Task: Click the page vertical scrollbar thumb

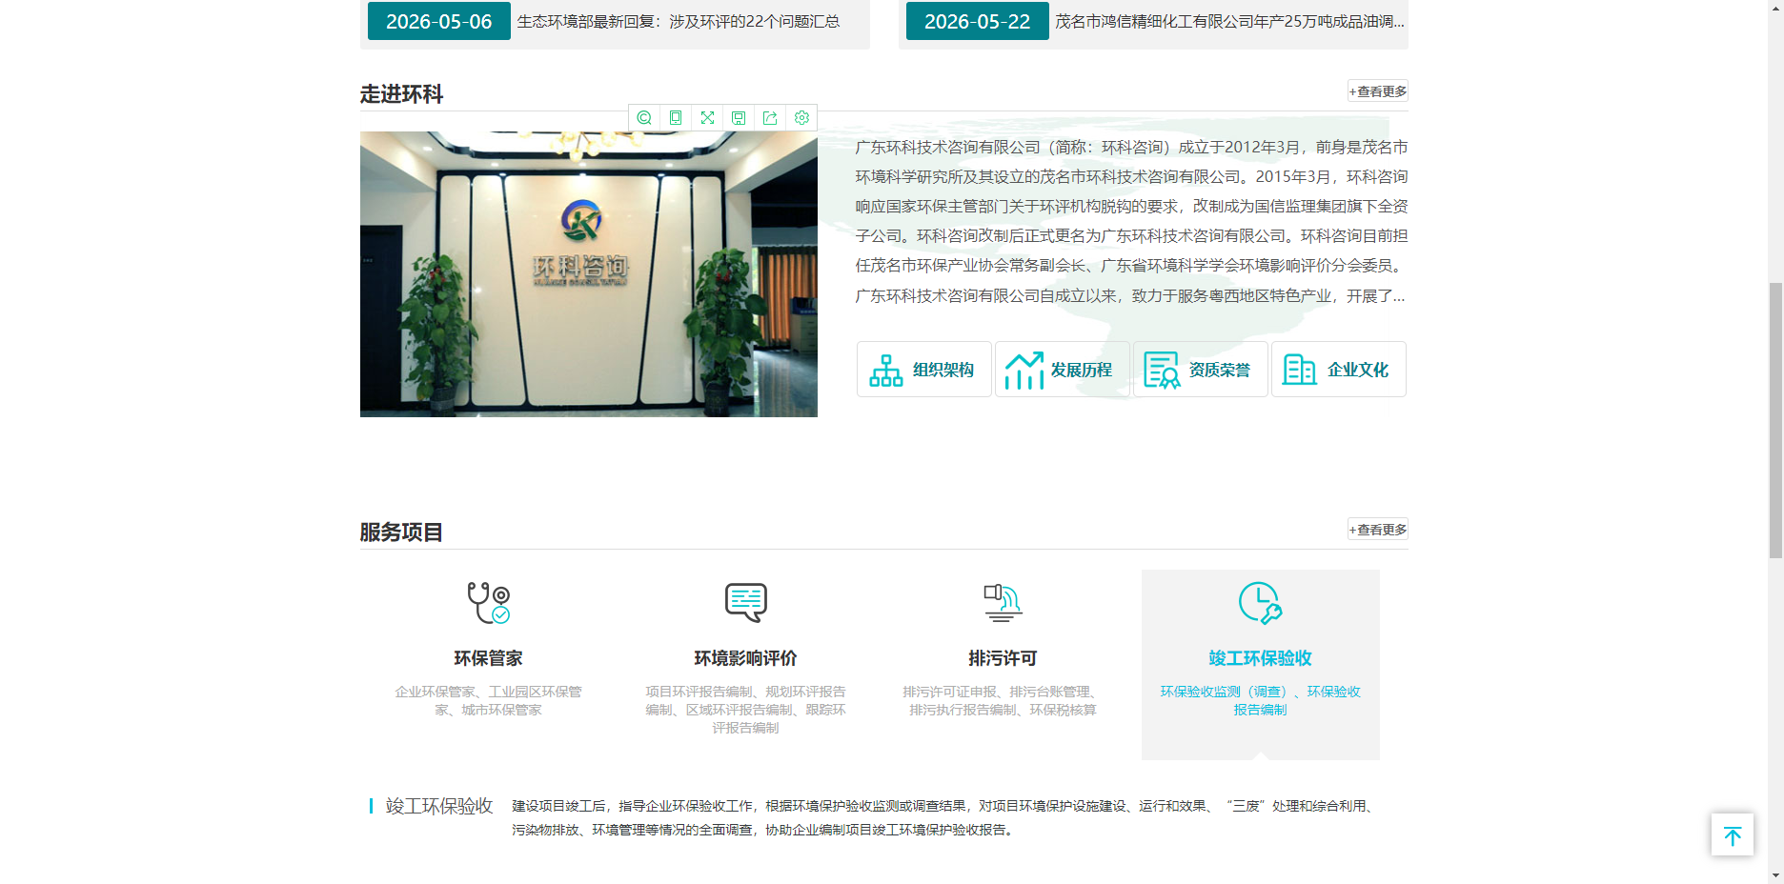Action: (1775, 420)
